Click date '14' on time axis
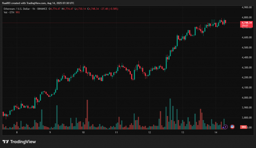 216,132
